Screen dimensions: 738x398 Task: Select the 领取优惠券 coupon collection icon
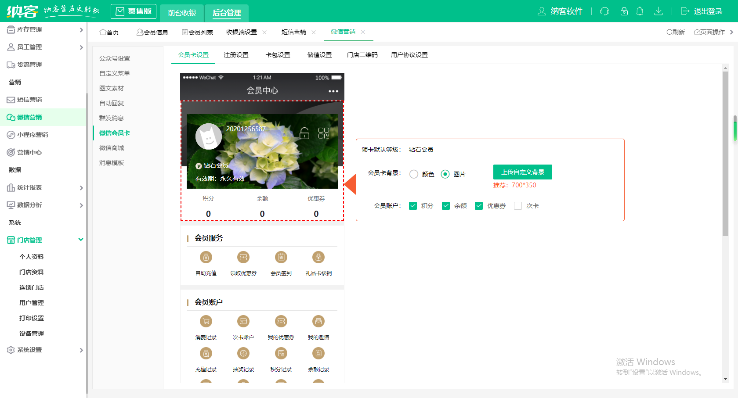tap(243, 257)
